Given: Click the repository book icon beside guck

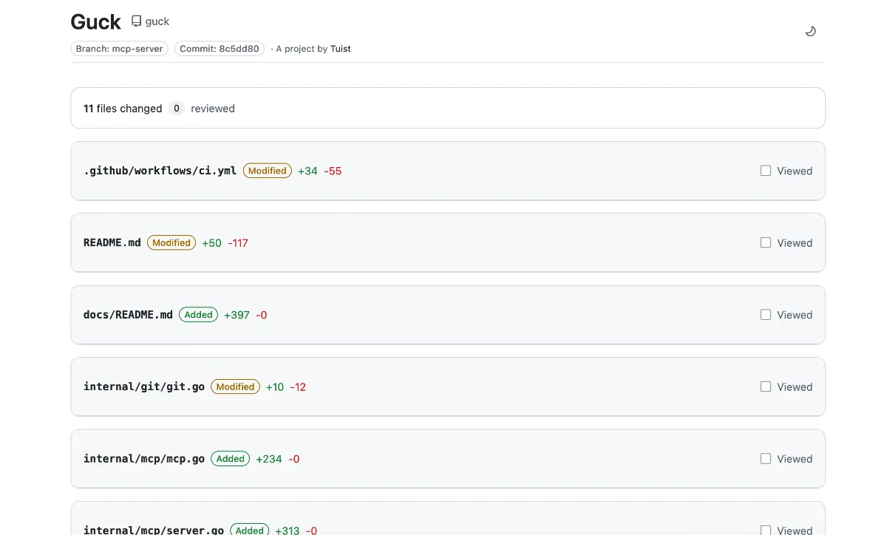Looking at the screenshot, I should [135, 21].
